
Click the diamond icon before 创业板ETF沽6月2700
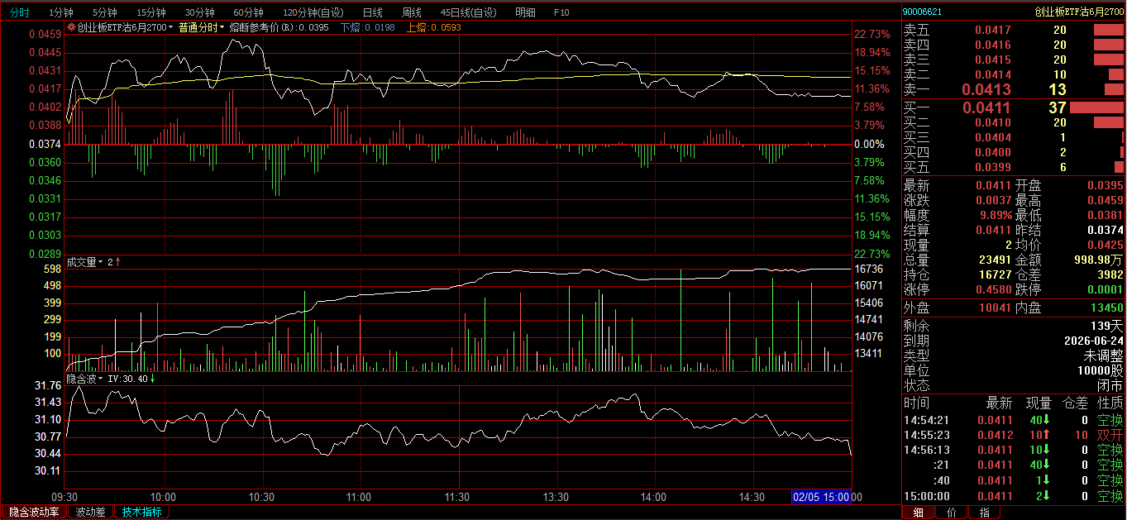pyautogui.click(x=71, y=27)
